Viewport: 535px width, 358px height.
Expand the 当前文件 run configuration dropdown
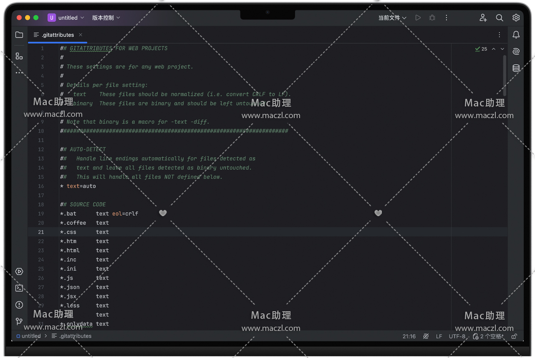tap(392, 18)
